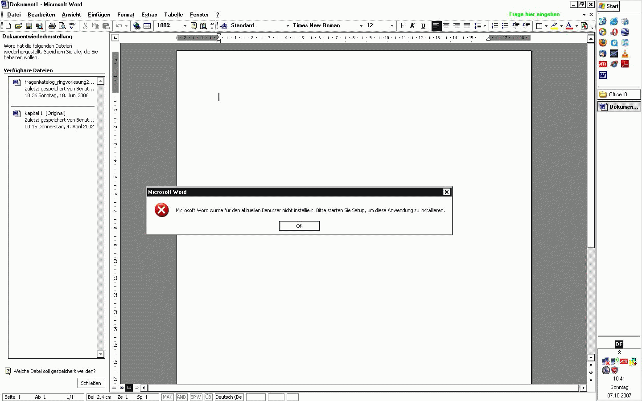Click the DE language indicator in tray
The height and width of the screenshot is (401, 642).
pyautogui.click(x=619, y=344)
